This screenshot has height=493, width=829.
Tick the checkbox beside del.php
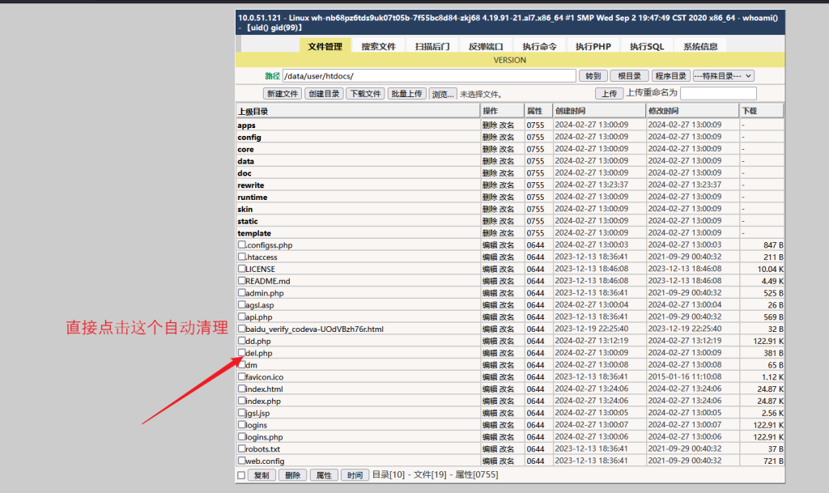tap(241, 353)
